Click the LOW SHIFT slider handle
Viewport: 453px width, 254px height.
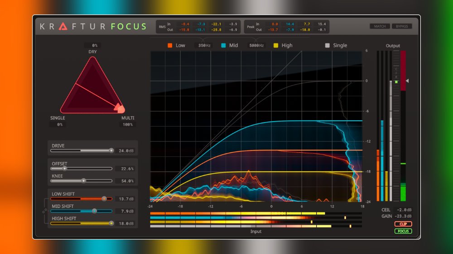click(104, 199)
